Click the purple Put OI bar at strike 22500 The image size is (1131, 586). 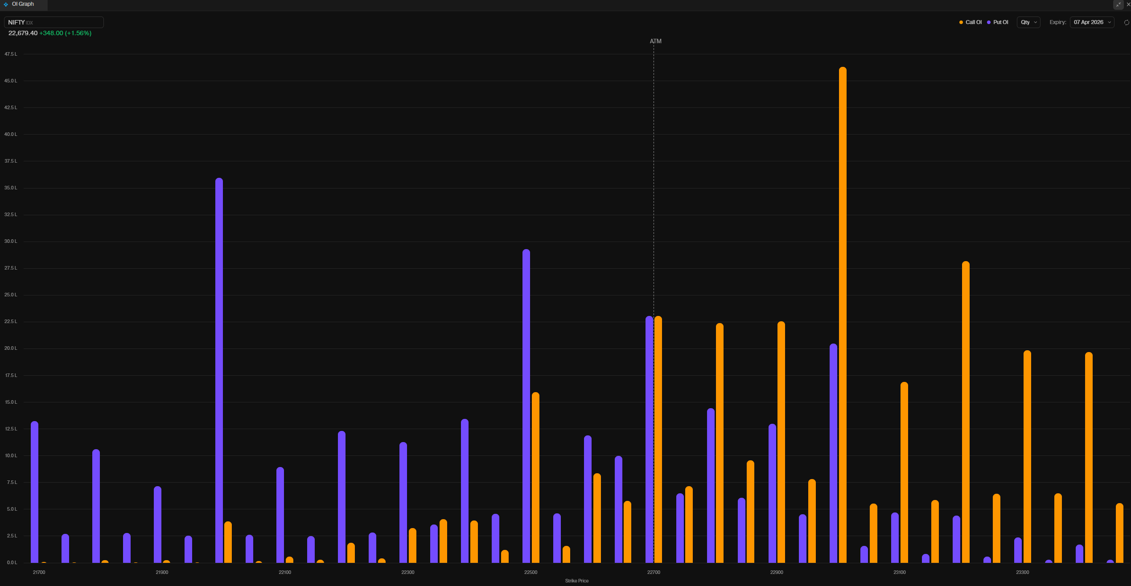pyautogui.click(x=526, y=406)
